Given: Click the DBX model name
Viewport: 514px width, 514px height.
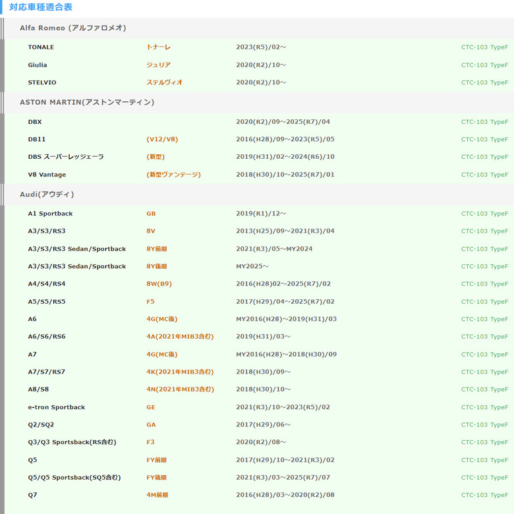Looking at the screenshot, I should [35, 122].
